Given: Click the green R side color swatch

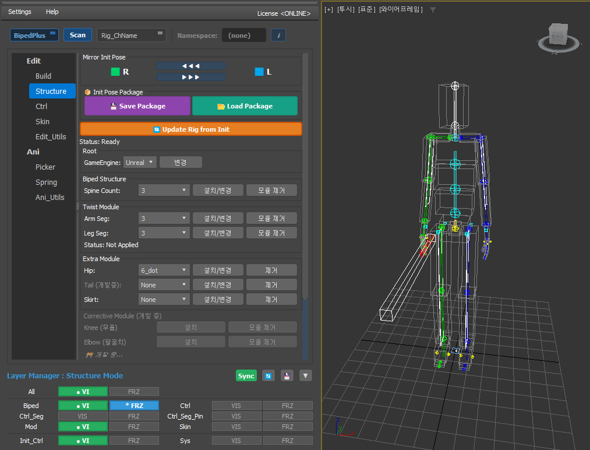Looking at the screenshot, I should [x=115, y=72].
